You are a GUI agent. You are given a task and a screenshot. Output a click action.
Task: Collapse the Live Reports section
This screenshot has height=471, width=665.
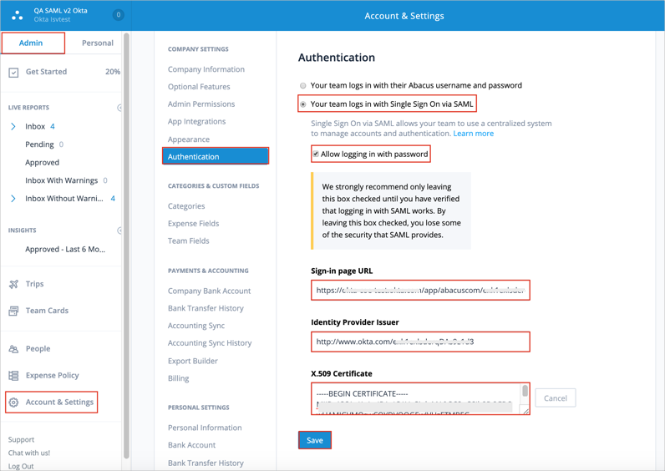[119, 108]
